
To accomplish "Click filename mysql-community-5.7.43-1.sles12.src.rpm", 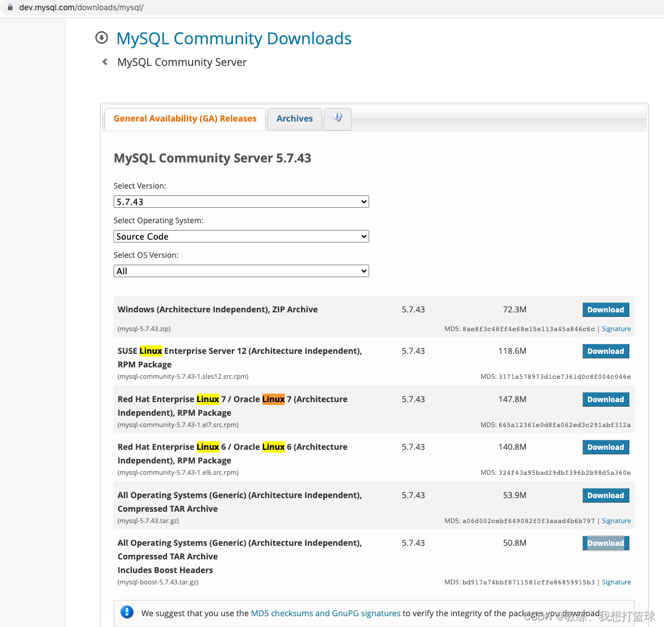I will tap(183, 377).
